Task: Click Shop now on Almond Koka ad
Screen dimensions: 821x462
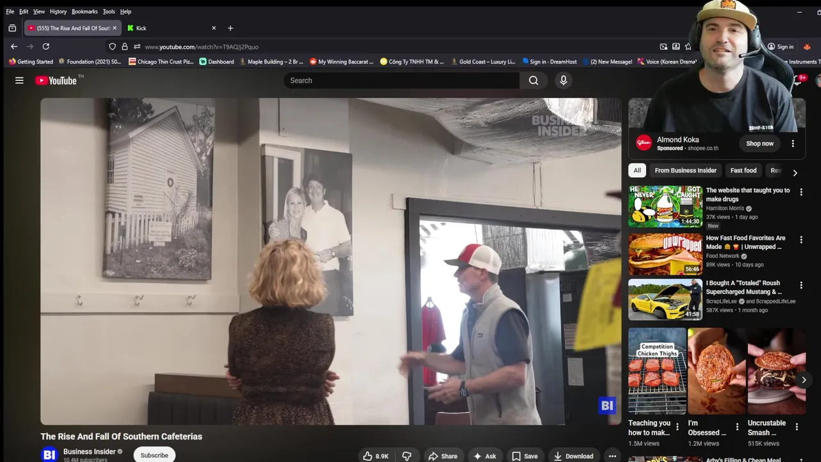Action: pyautogui.click(x=759, y=143)
